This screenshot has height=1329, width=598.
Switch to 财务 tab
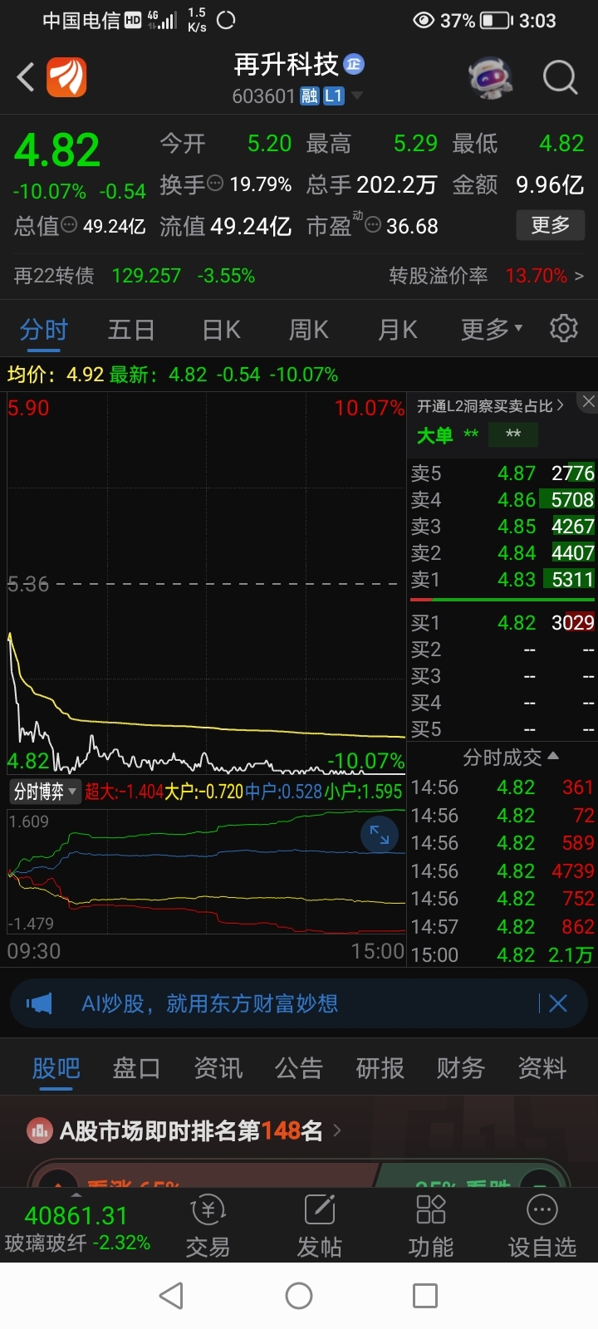point(461,1067)
